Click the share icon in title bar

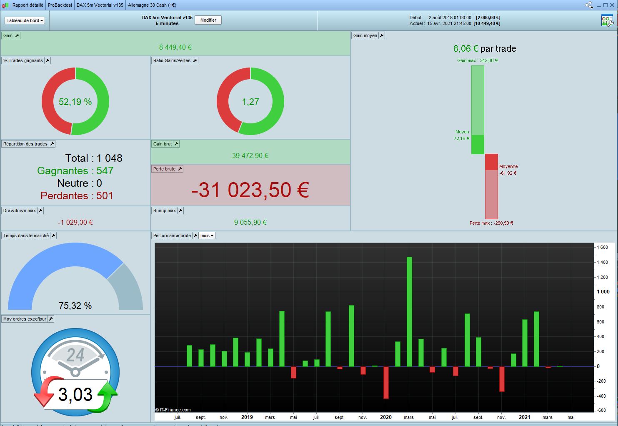[x=588, y=5]
